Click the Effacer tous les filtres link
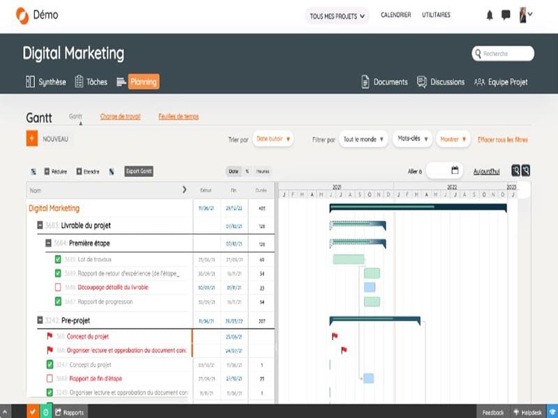Viewport: 558px width, 418px height. (502, 139)
